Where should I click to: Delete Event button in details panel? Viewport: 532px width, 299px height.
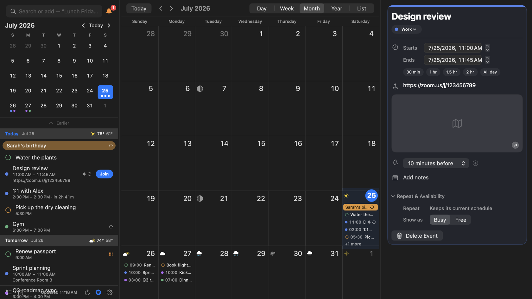click(417, 236)
